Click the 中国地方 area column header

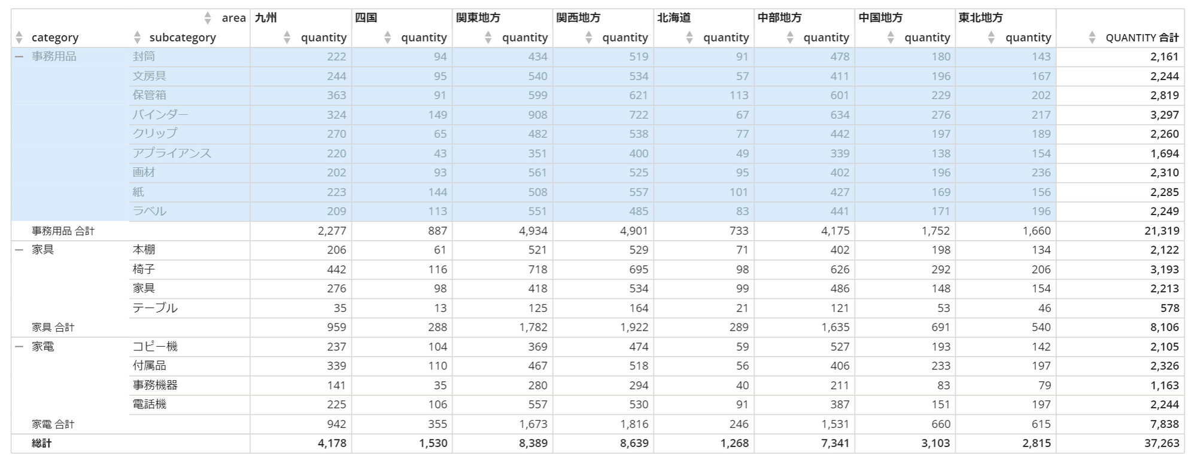880,18
